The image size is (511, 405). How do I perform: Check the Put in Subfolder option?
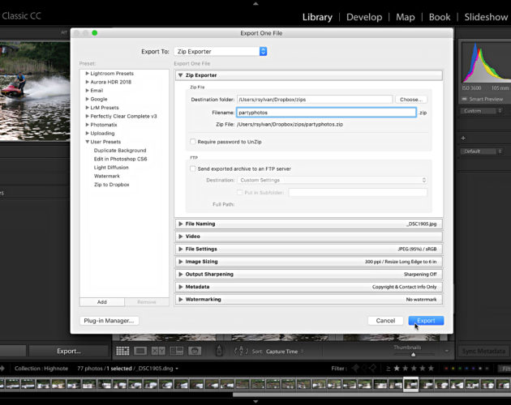(240, 193)
